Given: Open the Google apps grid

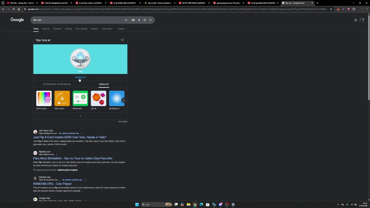Looking at the screenshot, I should [x=356, y=20].
